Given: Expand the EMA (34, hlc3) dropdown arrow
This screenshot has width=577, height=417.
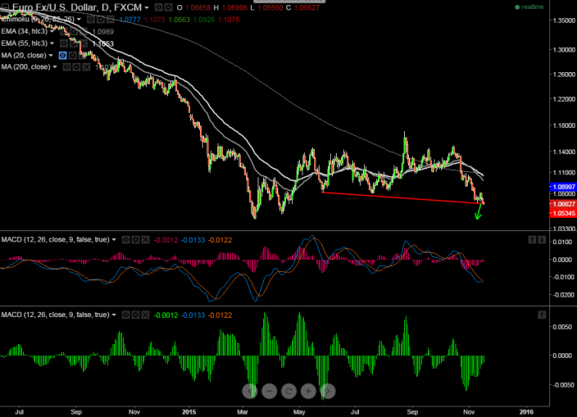Looking at the screenshot, I should tap(52, 31).
